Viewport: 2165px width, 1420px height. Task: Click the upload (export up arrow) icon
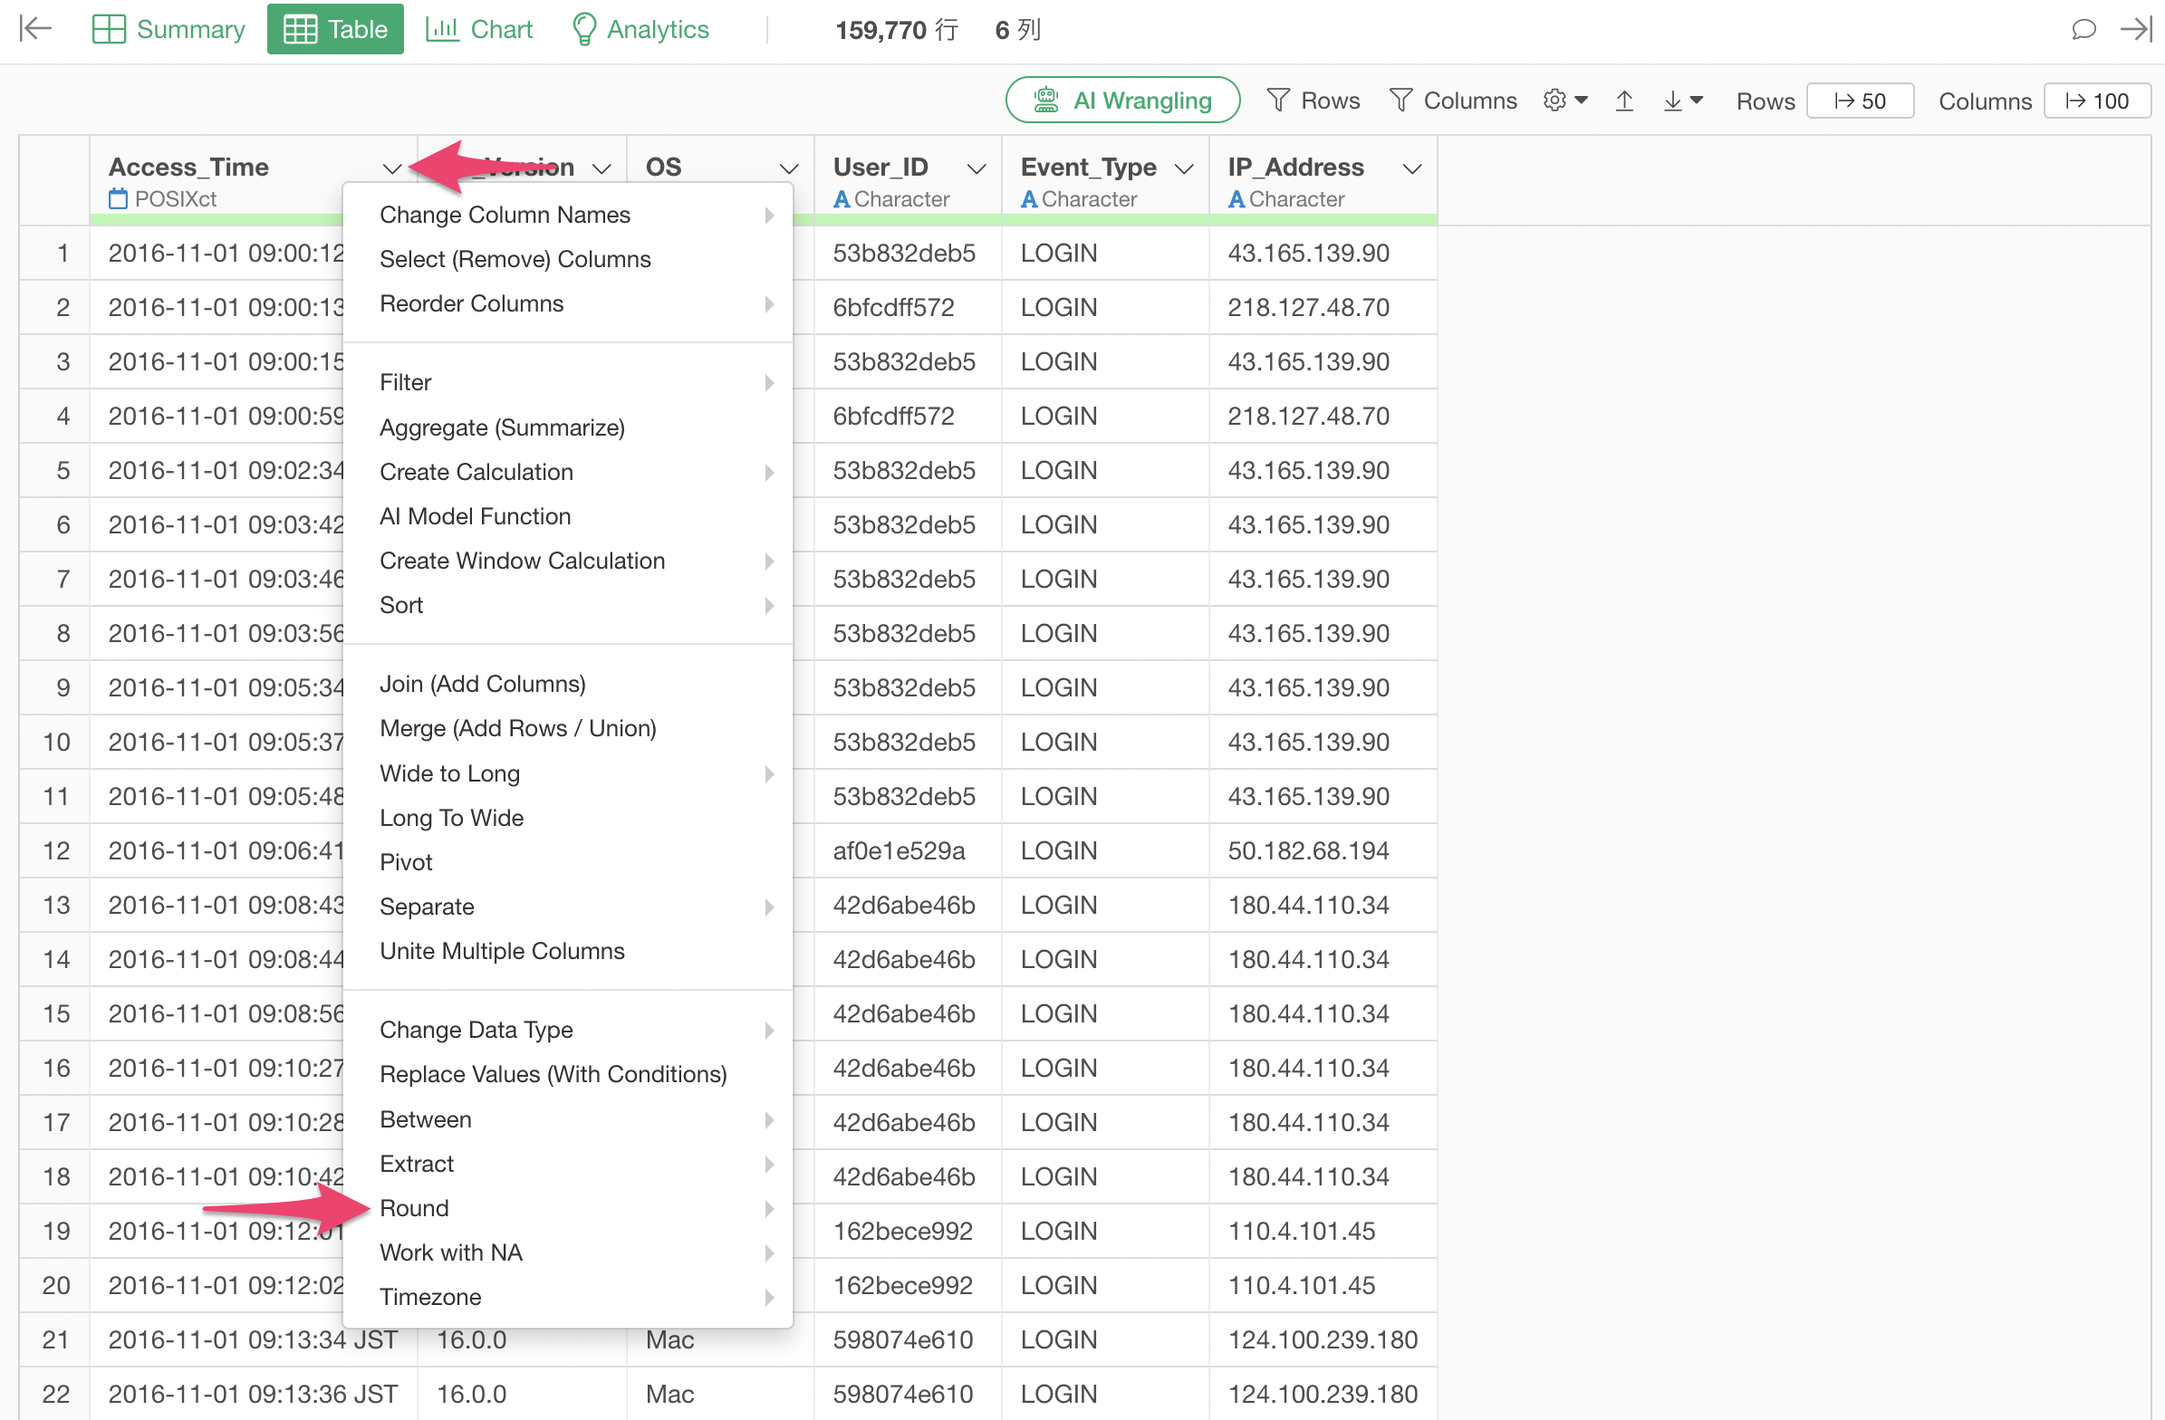click(x=1623, y=100)
